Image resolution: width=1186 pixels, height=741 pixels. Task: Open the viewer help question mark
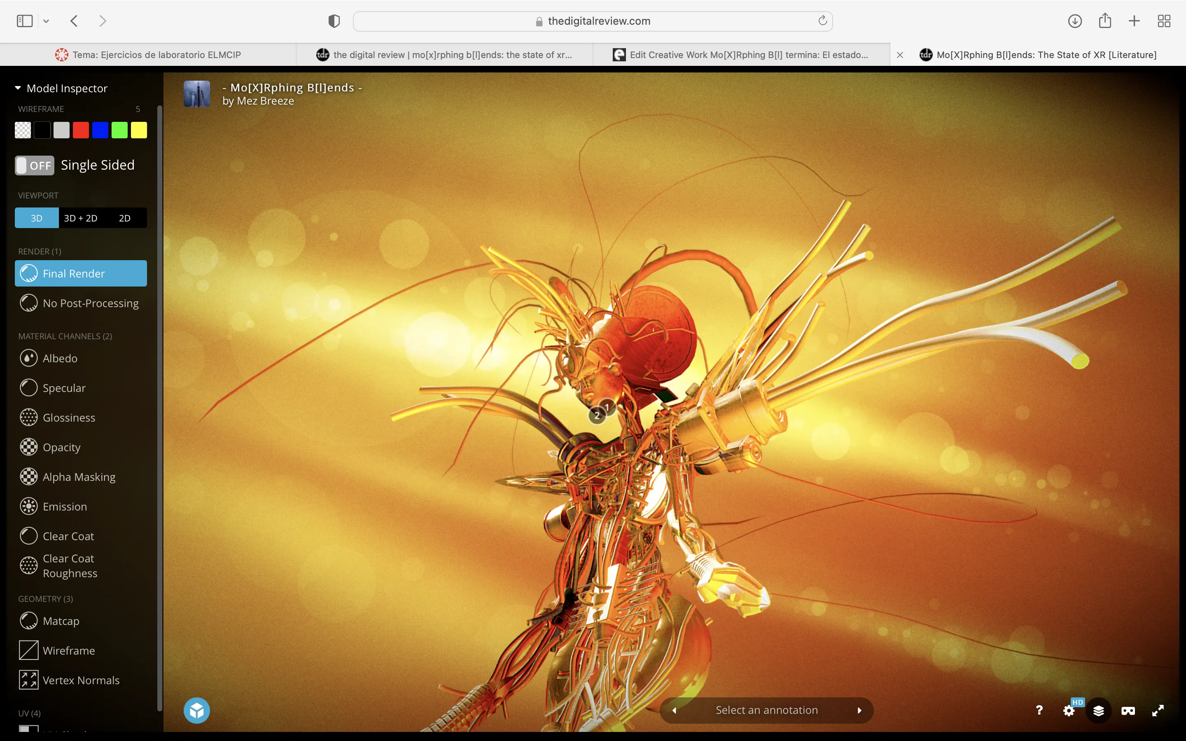pos(1039,710)
